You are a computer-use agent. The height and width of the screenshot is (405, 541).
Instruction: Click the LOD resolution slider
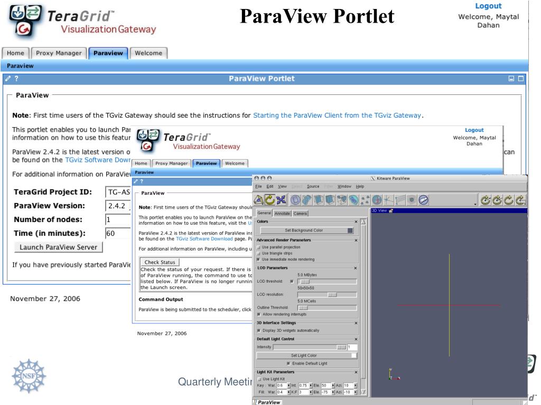tap(327, 294)
